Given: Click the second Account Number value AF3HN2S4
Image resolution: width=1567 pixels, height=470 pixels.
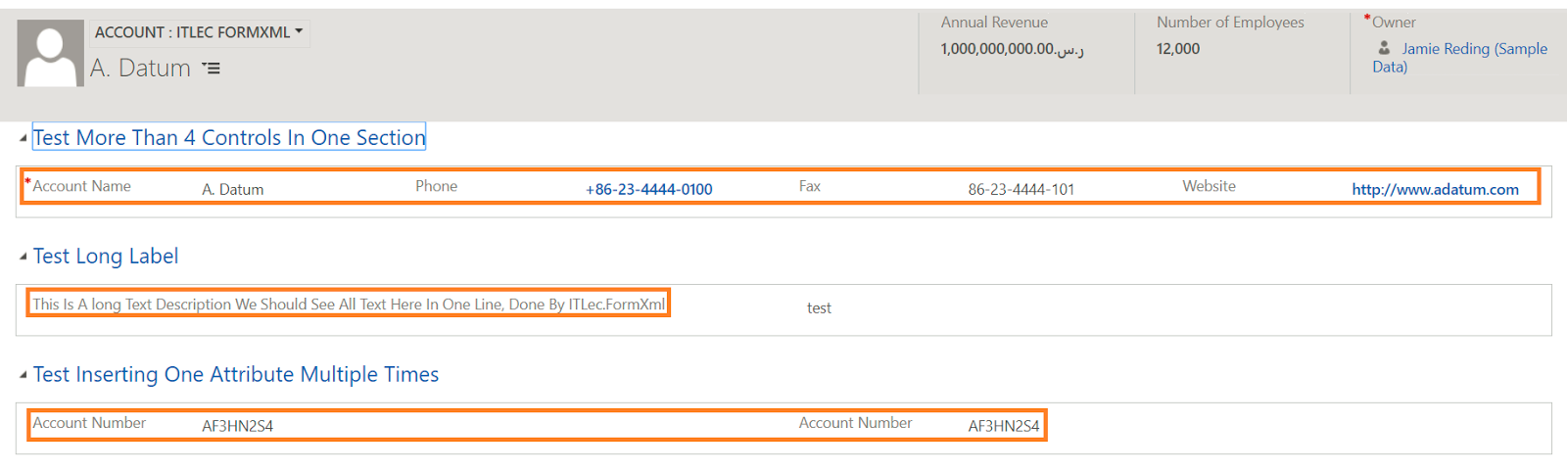Looking at the screenshot, I should 1004,427.
